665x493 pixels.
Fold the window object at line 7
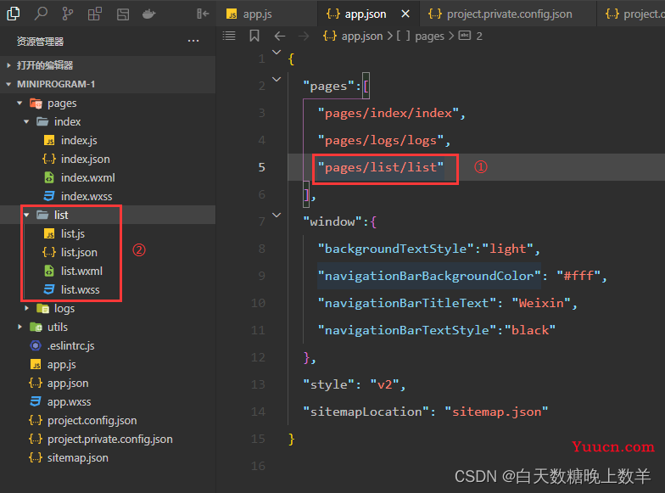[277, 216]
